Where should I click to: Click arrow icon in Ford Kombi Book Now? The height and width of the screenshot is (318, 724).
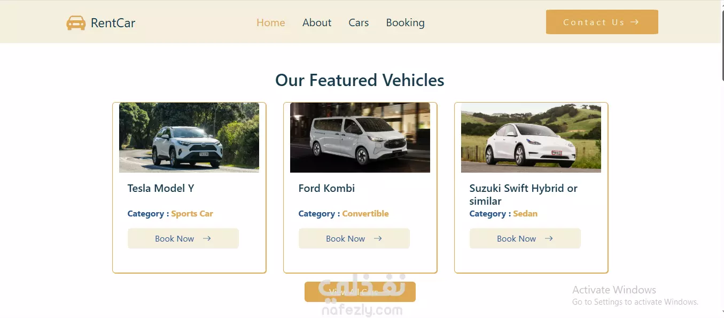tap(378, 238)
